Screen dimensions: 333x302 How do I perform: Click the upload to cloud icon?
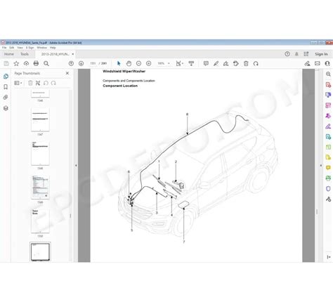26,63
